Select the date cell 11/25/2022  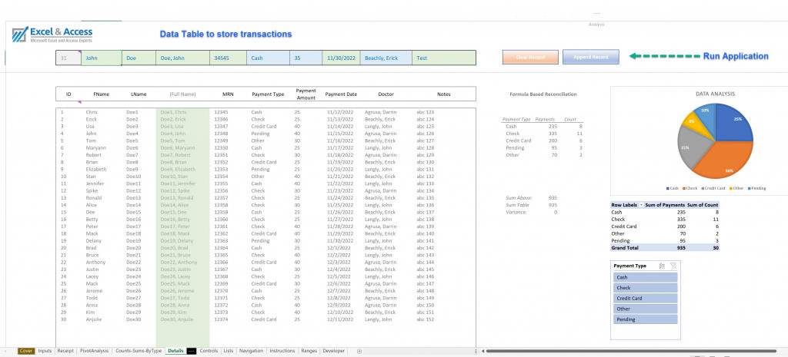pos(340,205)
